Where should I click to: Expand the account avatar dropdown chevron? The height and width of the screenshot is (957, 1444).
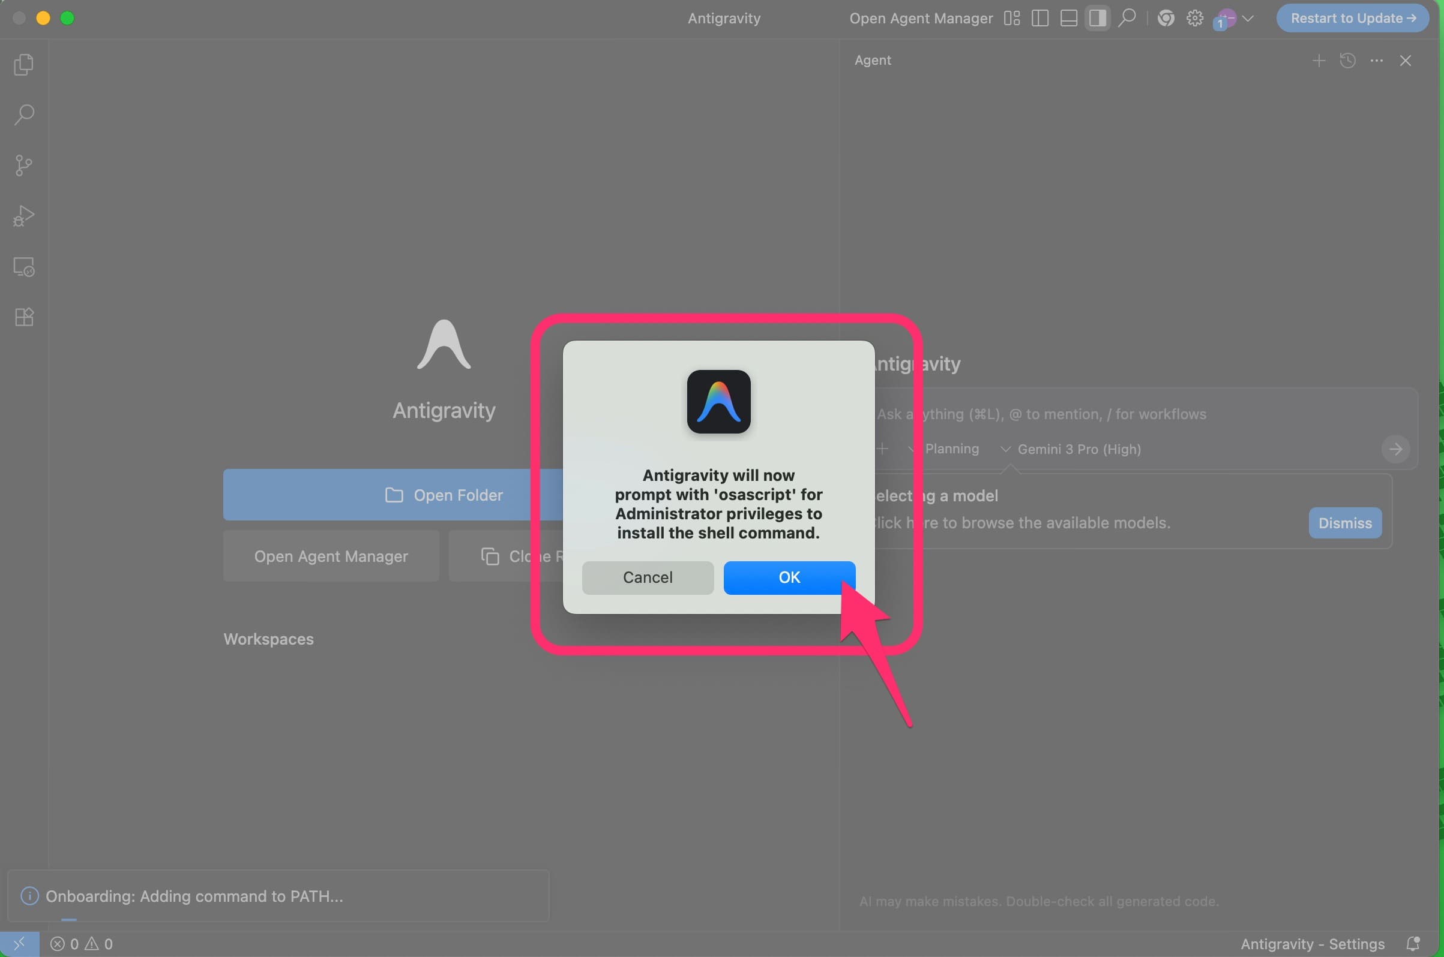click(1248, 19)
